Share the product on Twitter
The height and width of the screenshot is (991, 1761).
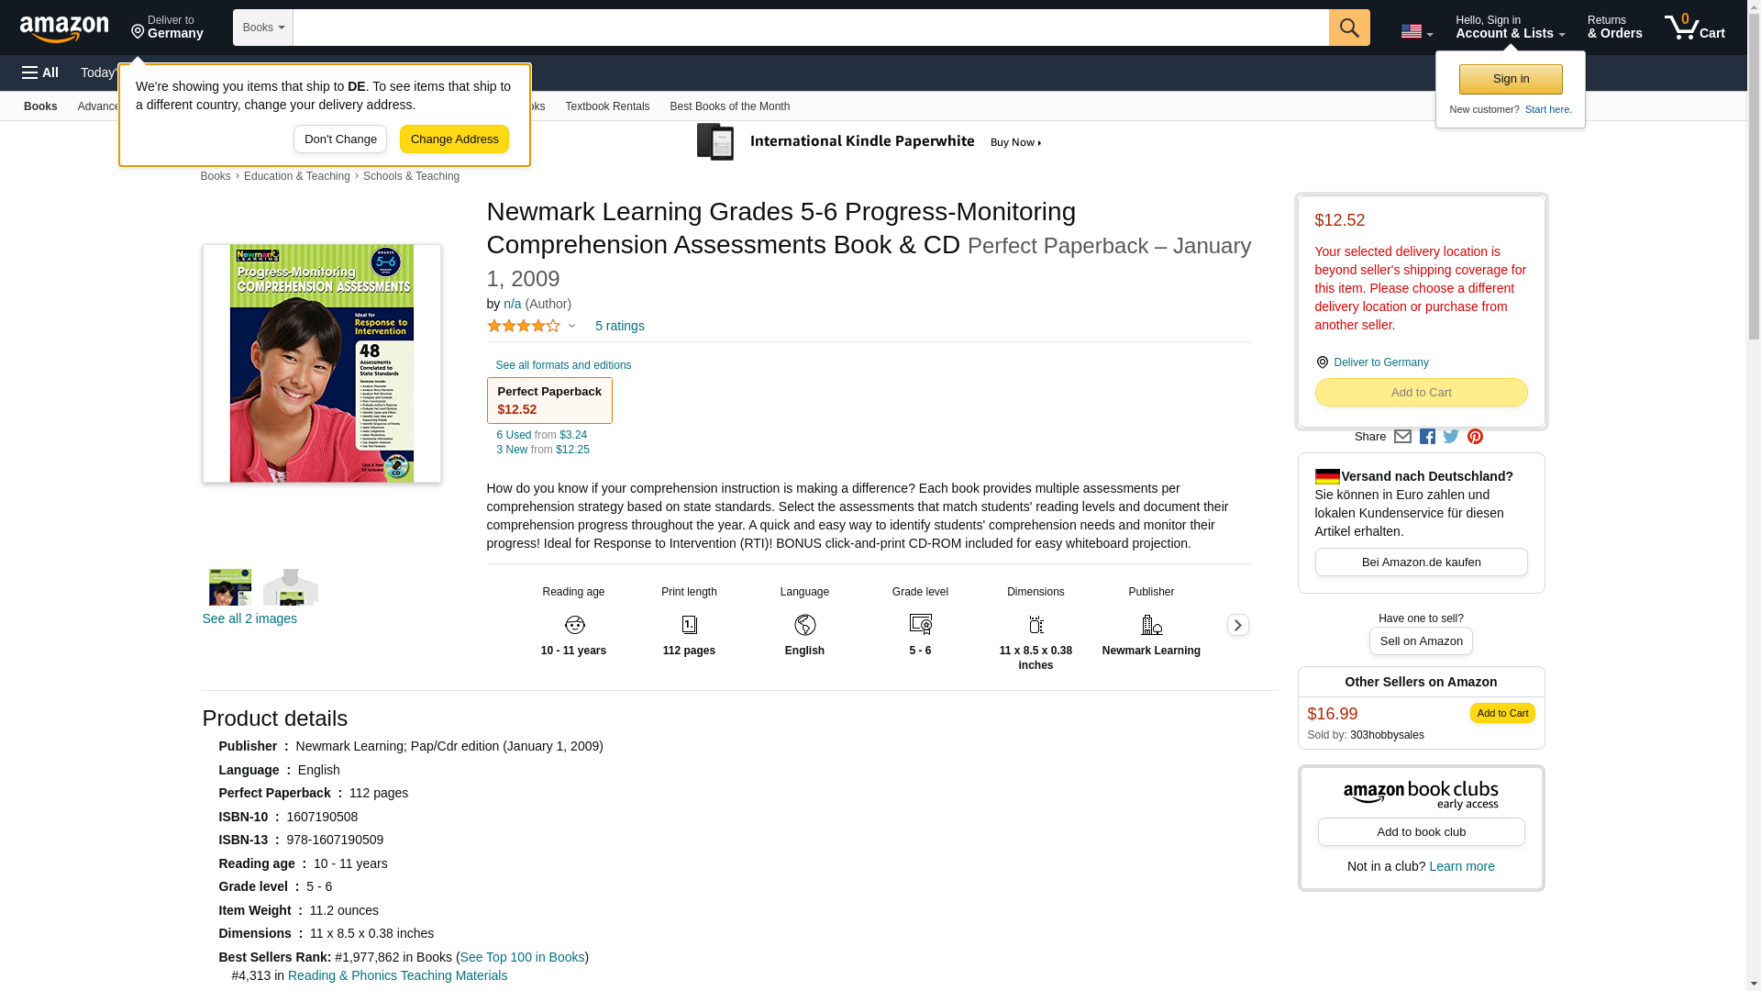pos(1451,437)
